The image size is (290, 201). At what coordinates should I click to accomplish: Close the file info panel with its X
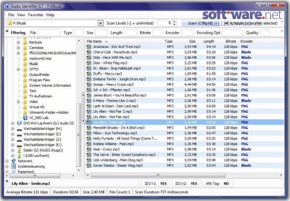[7, 181]
